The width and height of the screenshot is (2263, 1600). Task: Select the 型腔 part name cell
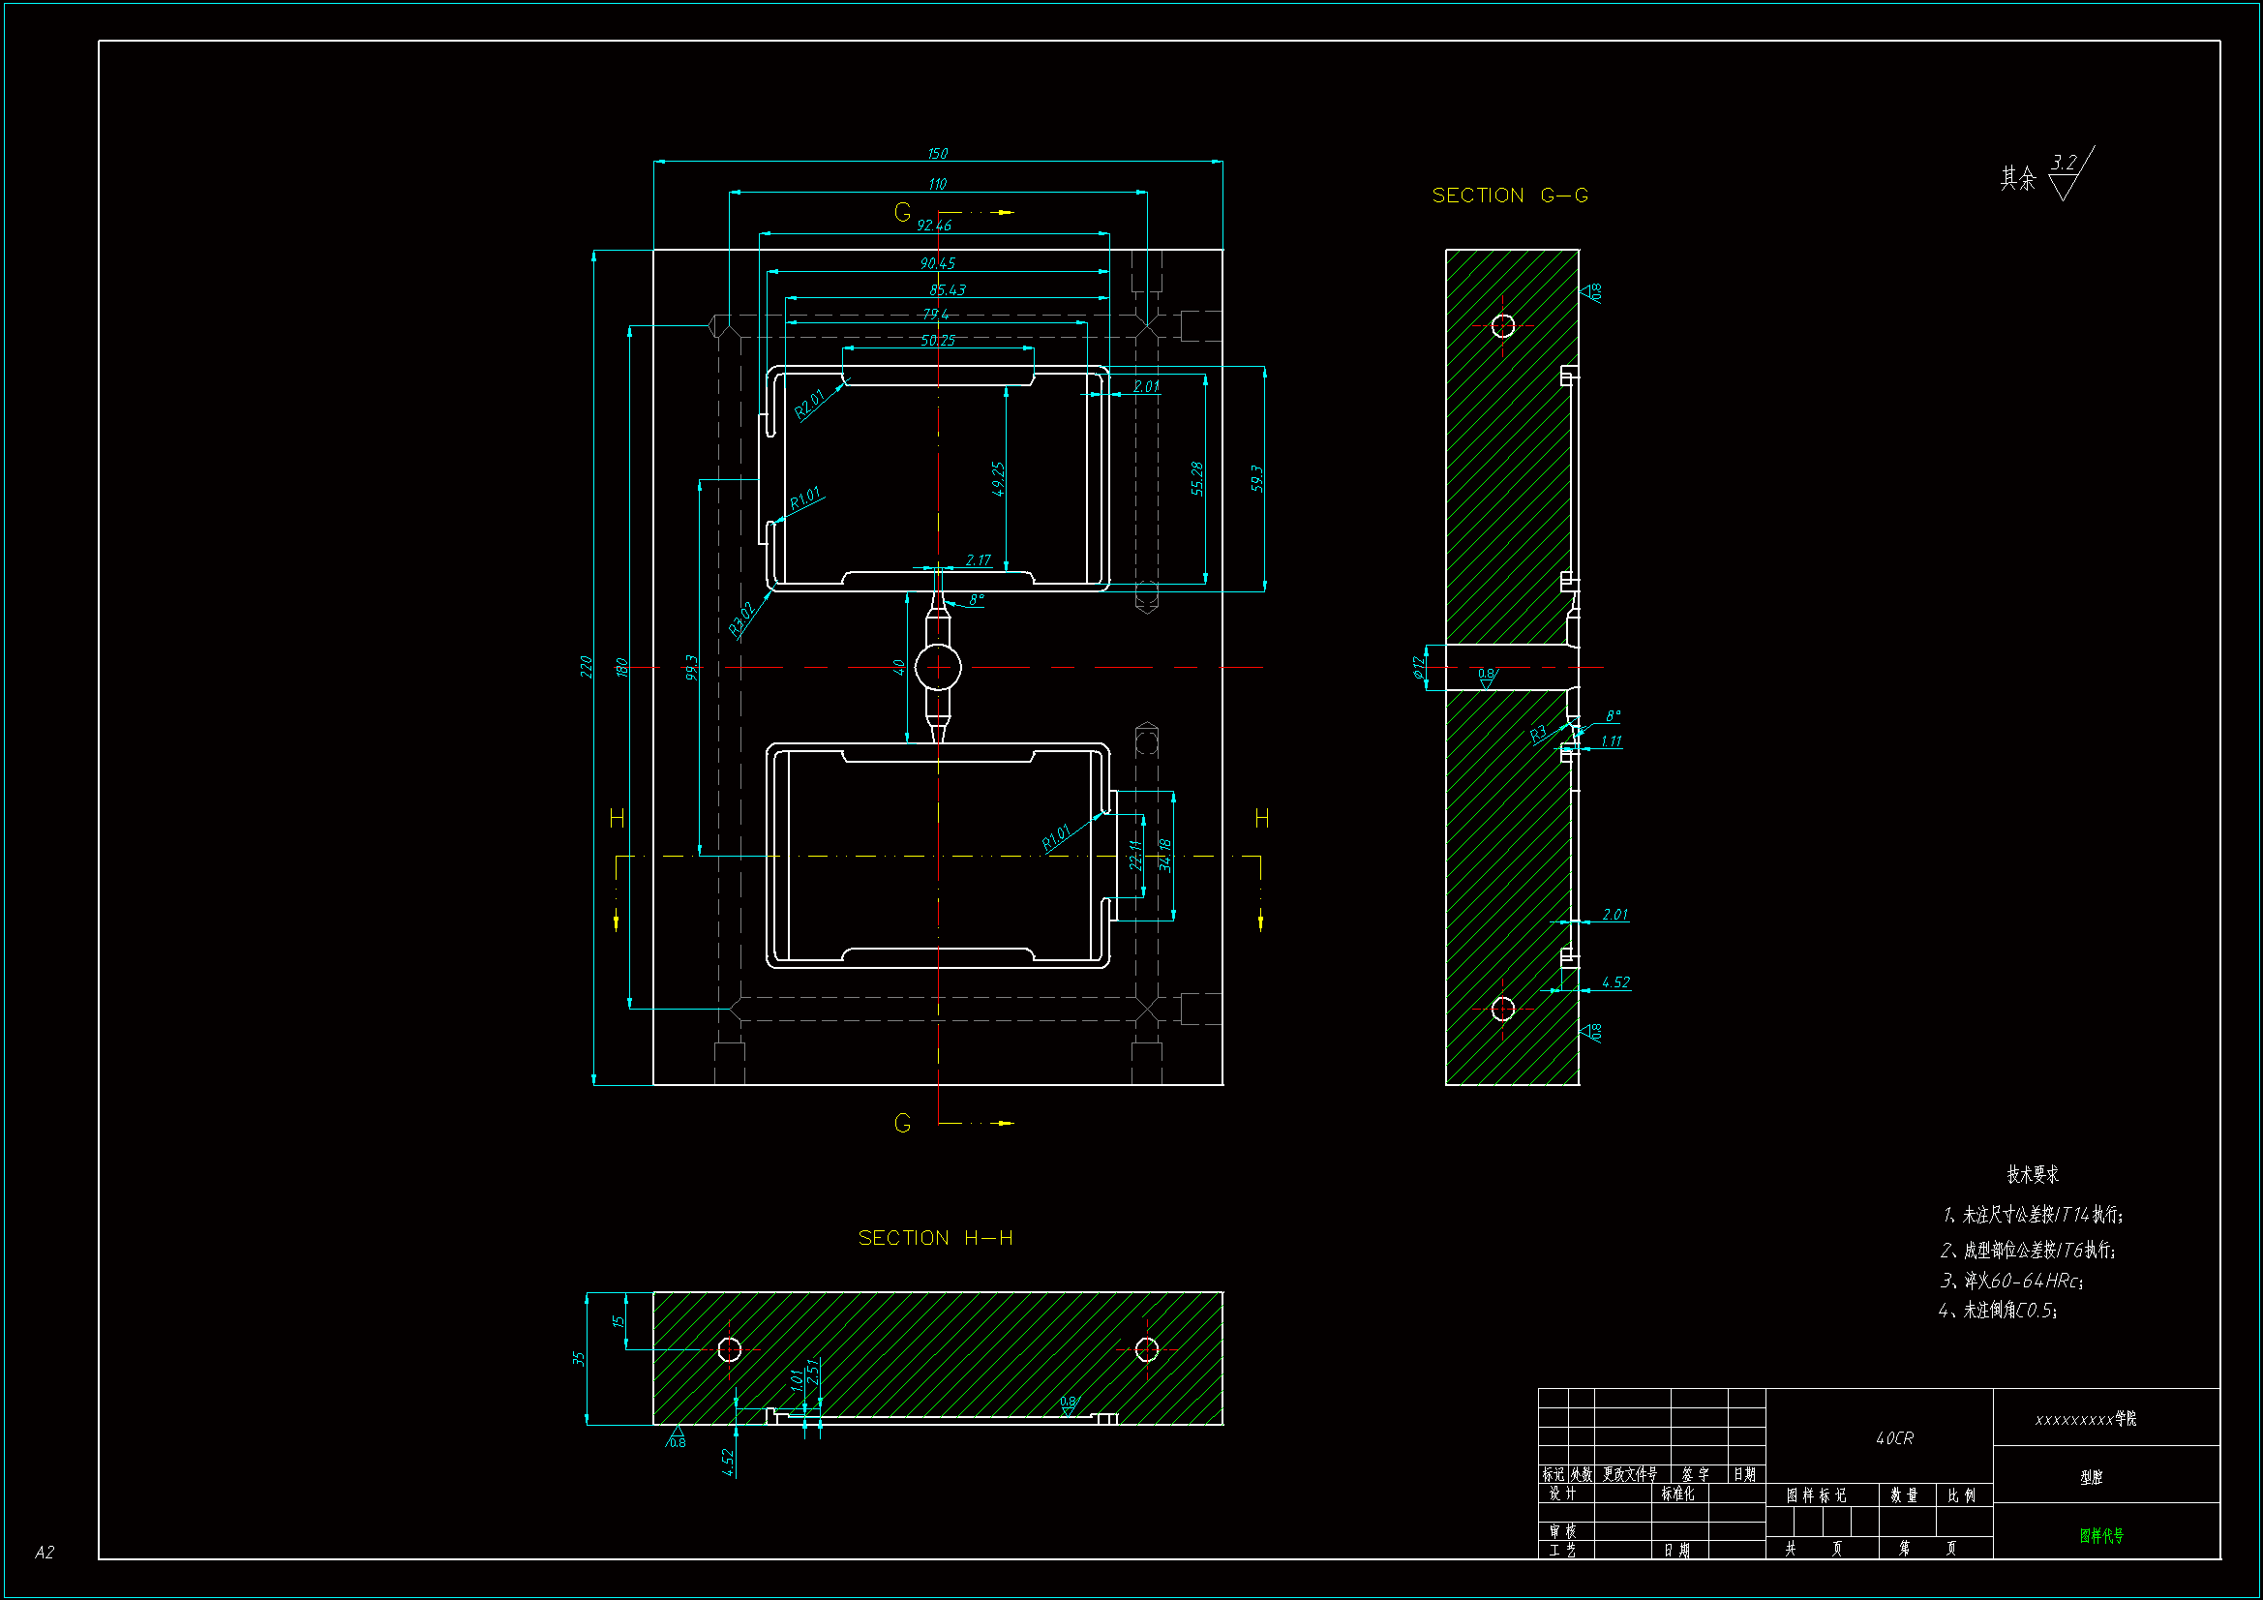[2091, 1477]
